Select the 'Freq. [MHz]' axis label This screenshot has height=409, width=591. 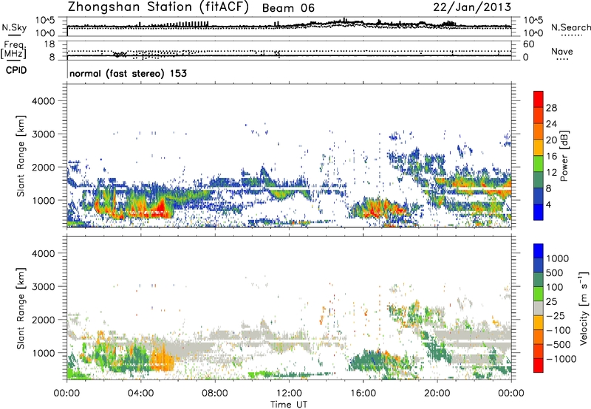14,50
